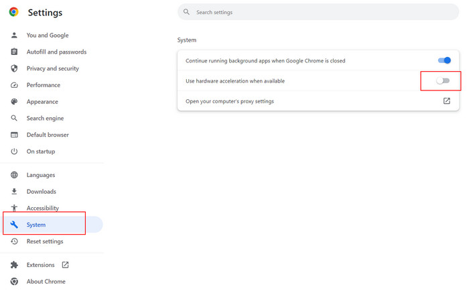Go to Autofill and passwords
Screen dimensions: 469x295
[56, 52]
